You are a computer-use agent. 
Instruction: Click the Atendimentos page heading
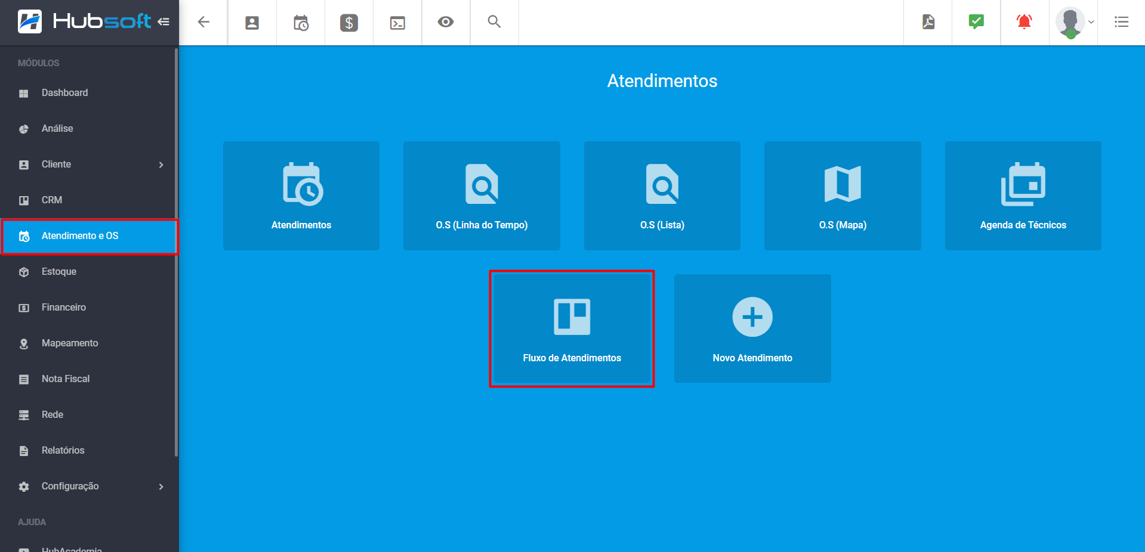[x=662, y=81]
